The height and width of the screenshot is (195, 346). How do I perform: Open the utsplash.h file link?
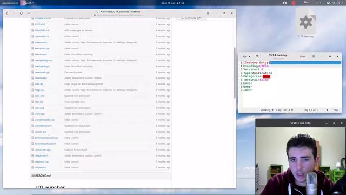pyautogui.click(x=41, y=168)
